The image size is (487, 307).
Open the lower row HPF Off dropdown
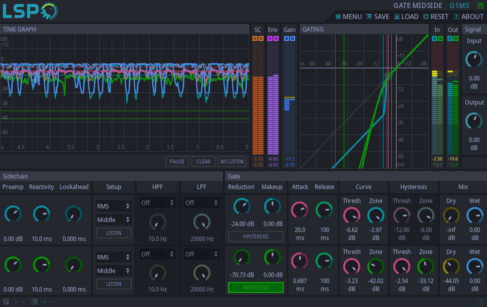tap(157, 254)
